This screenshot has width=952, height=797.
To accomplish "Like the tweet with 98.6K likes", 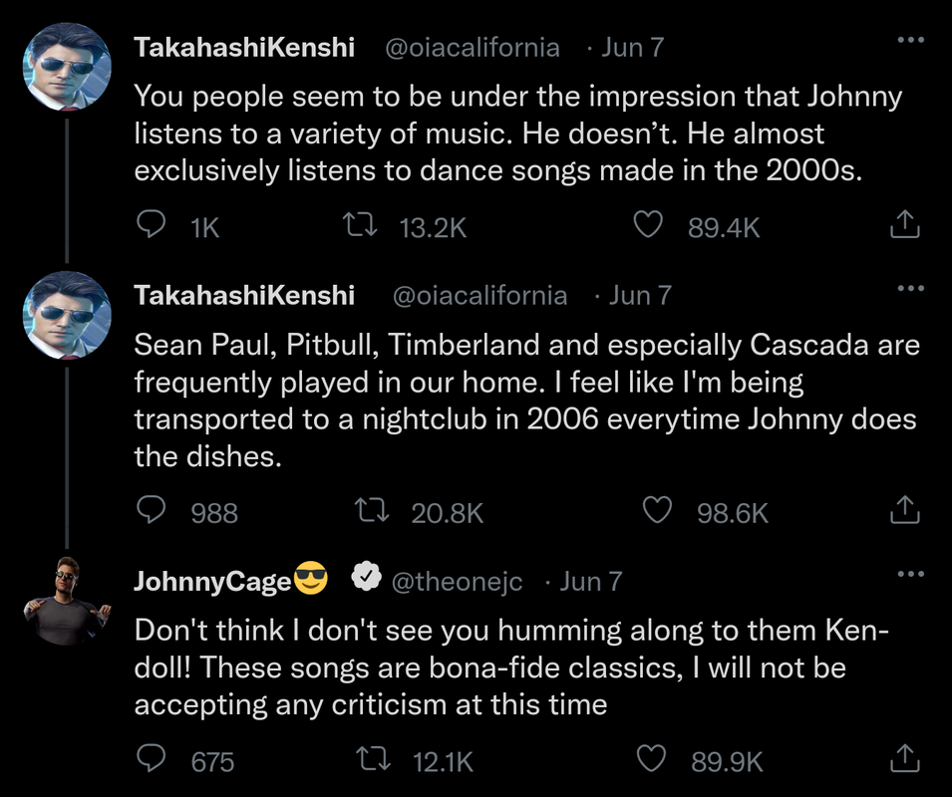I will pyautogui.click(x=656, y=511).
